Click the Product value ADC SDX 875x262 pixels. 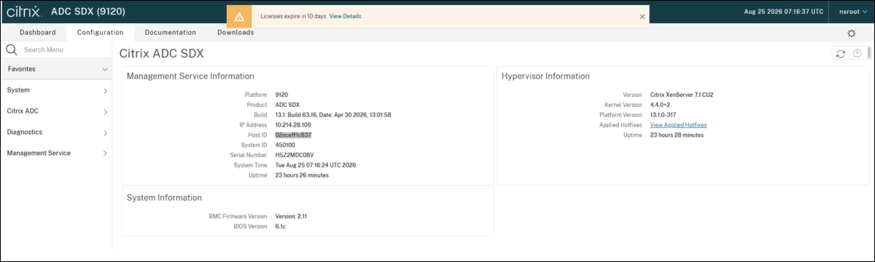point(287,105)
